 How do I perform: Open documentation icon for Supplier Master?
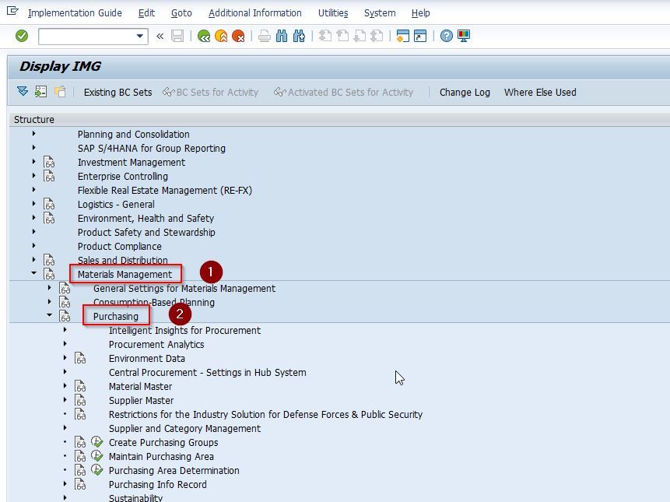click(x=80, y=400)
